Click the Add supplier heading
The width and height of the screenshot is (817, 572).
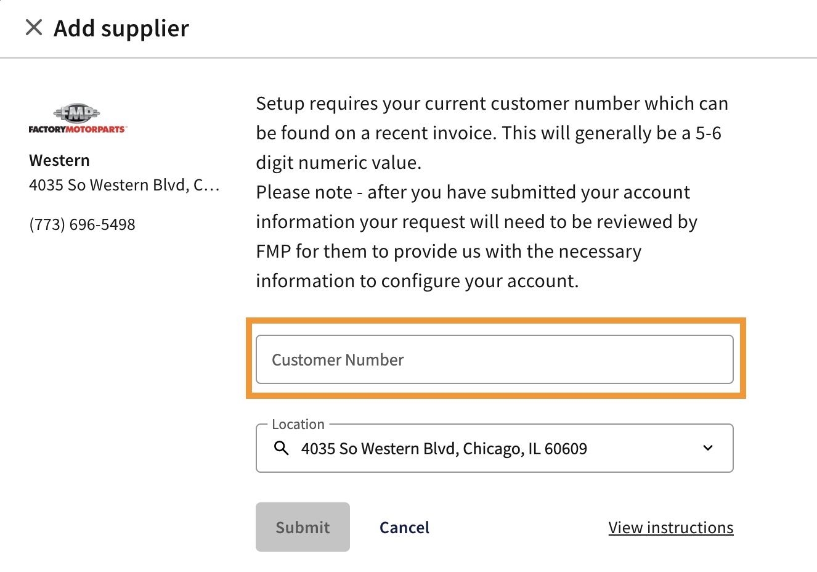pyautogui.click(x=121, y=28)
